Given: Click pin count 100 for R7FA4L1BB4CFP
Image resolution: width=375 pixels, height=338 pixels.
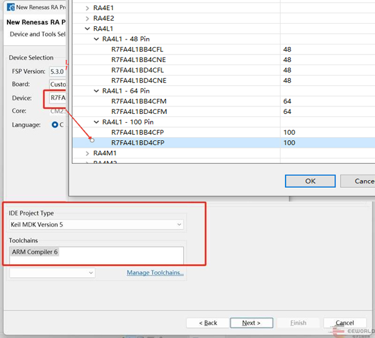Looking at the screenshot, I should click(289, 133).
